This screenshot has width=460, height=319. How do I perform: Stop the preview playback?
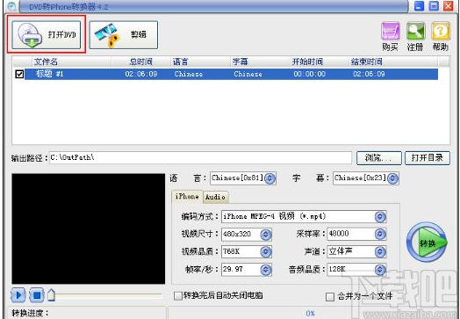(x=37, y=295)
